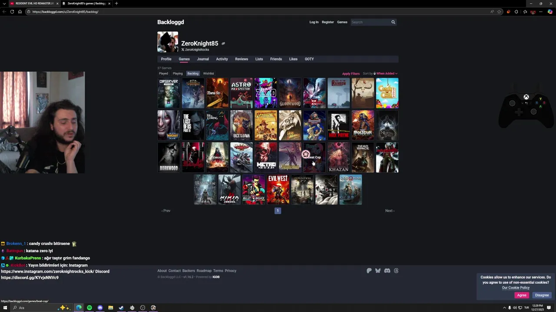Open the Likes tab
556x312 pixels.
(293, 59)
